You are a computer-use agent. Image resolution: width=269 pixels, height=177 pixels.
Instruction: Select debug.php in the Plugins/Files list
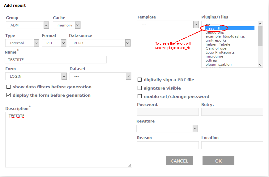[215, 32]
